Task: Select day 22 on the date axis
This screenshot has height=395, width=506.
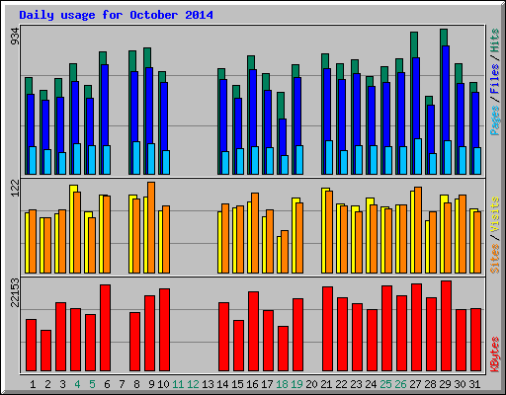Action: (341, 384)
